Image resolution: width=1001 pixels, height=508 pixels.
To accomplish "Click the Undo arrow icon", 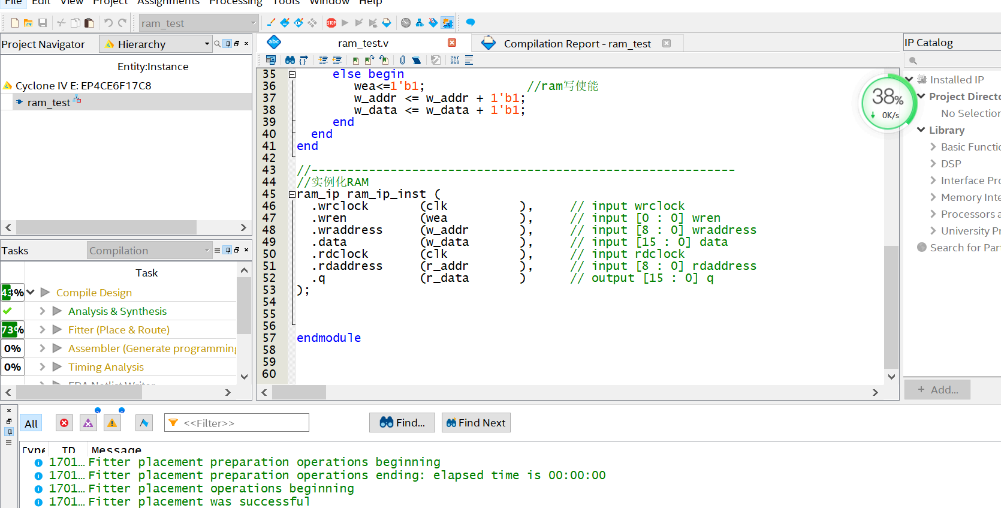I will click(108, 23).
